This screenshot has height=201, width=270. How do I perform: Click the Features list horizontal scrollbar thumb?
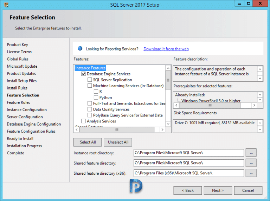point(117,129)
